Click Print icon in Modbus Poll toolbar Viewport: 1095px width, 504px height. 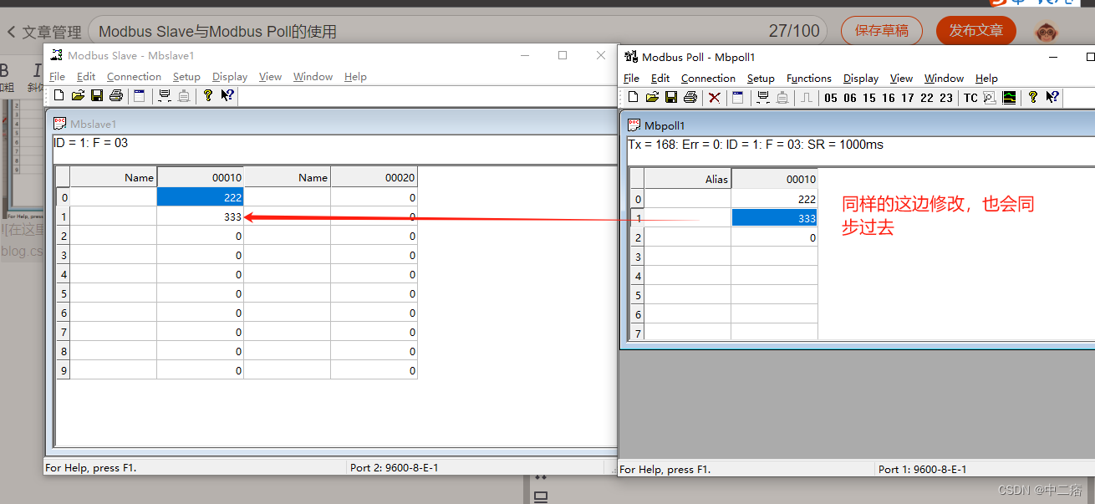point(690,98)
